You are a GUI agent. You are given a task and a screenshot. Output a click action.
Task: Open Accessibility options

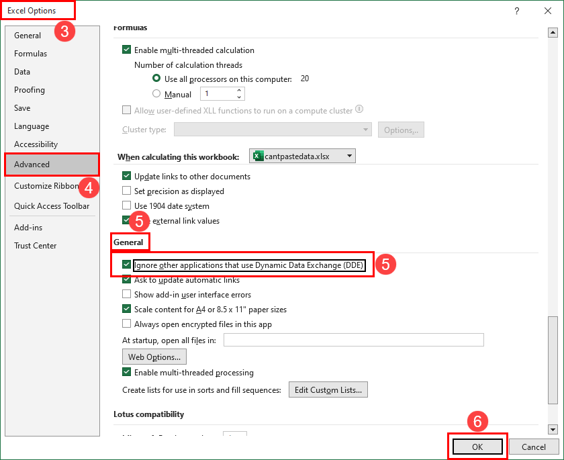pyautogui.click(x=36, y=144)
